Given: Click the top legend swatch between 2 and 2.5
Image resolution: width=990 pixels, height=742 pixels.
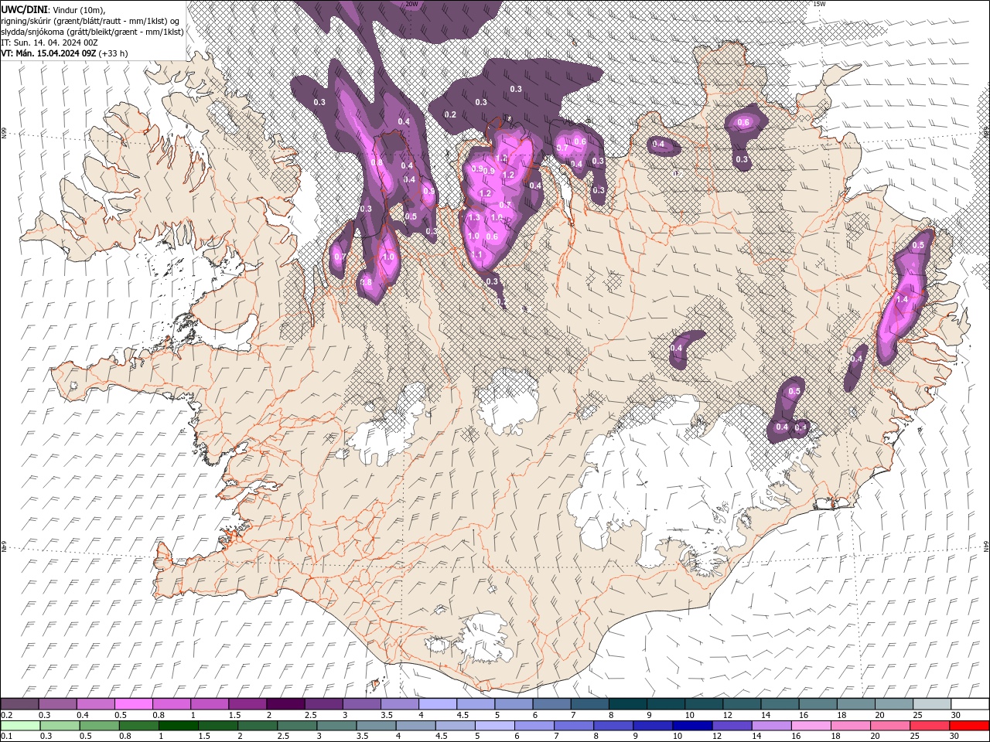Looking at the screenshot, I should tap(285, 704).
